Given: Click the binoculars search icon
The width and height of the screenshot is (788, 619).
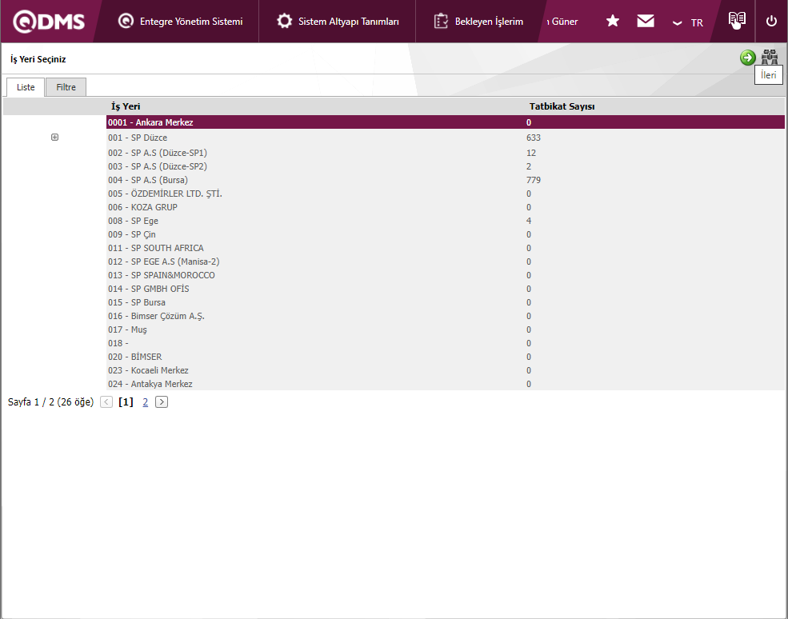Looking at the screenshot, I should tap(770, 58).
